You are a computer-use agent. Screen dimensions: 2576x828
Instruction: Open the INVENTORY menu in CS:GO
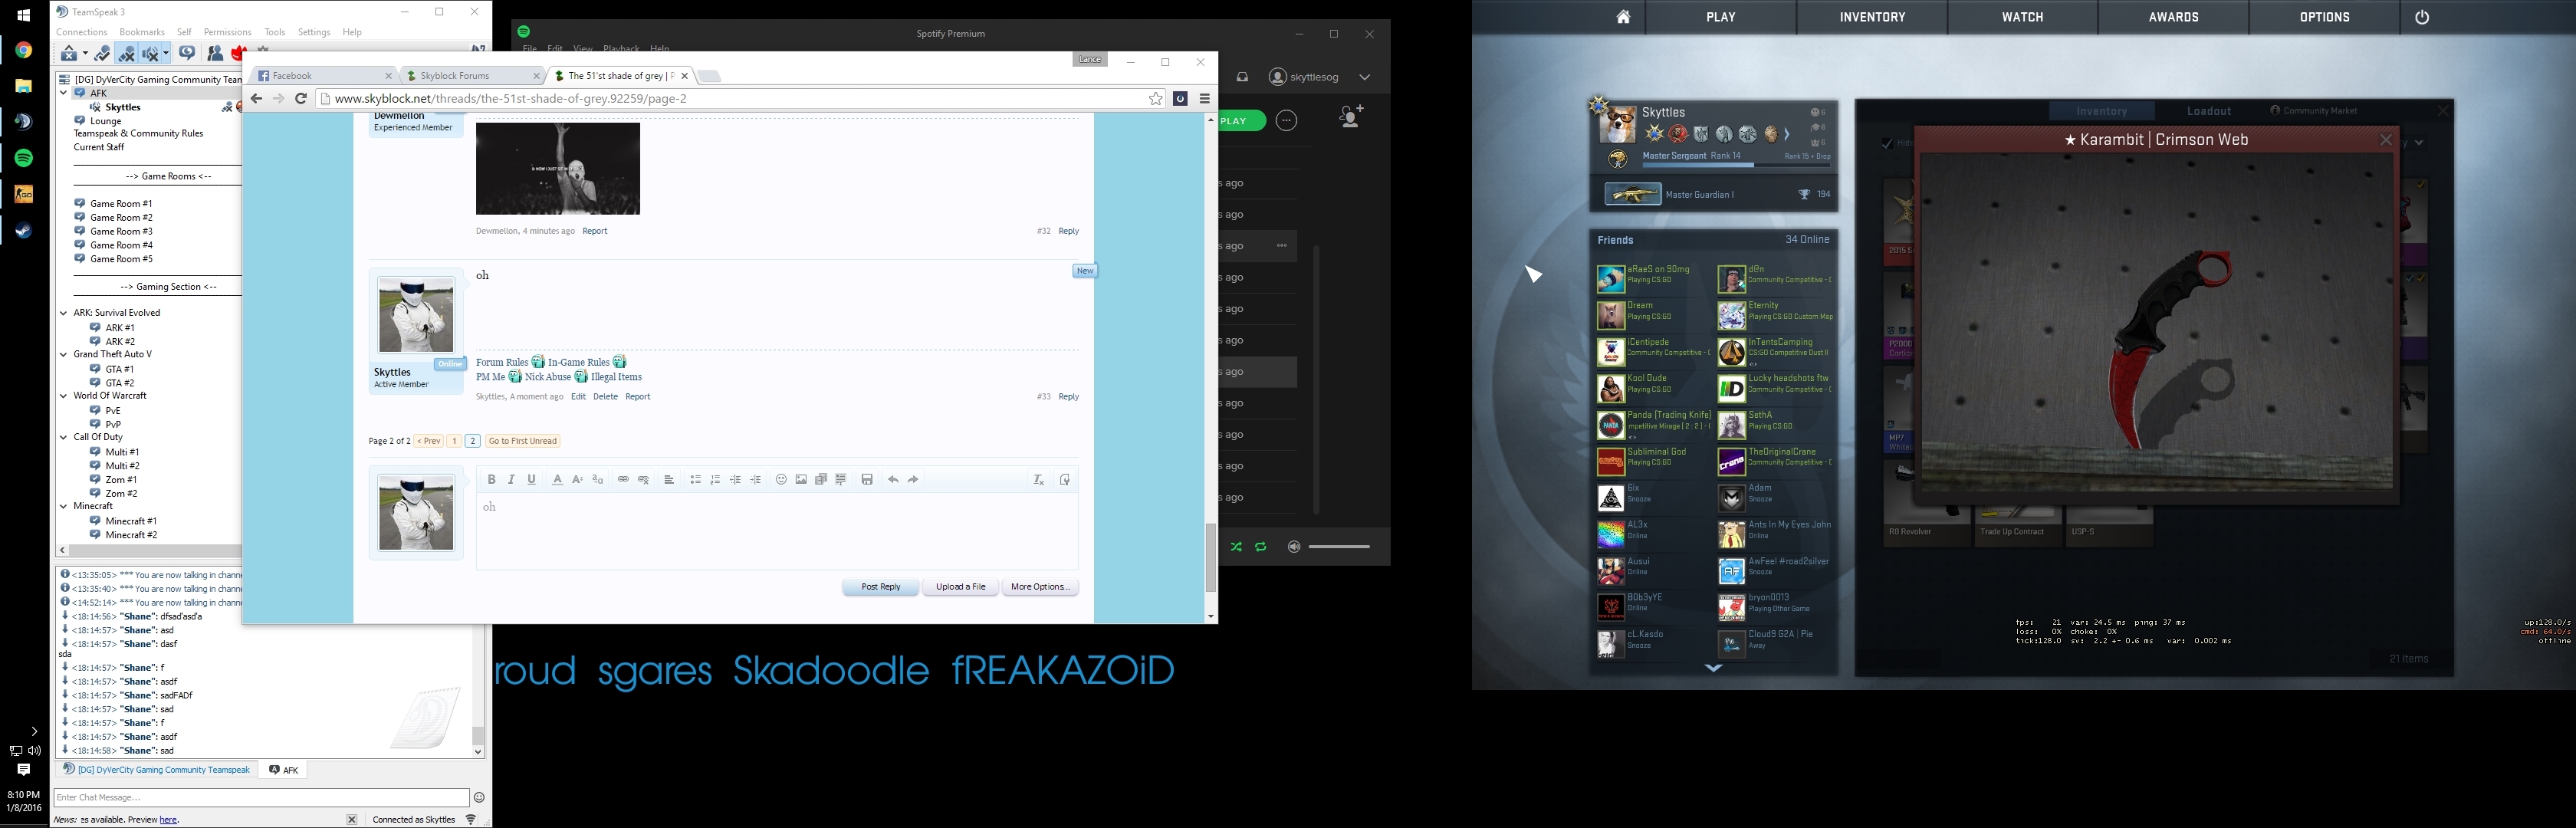pos(1872,17)
